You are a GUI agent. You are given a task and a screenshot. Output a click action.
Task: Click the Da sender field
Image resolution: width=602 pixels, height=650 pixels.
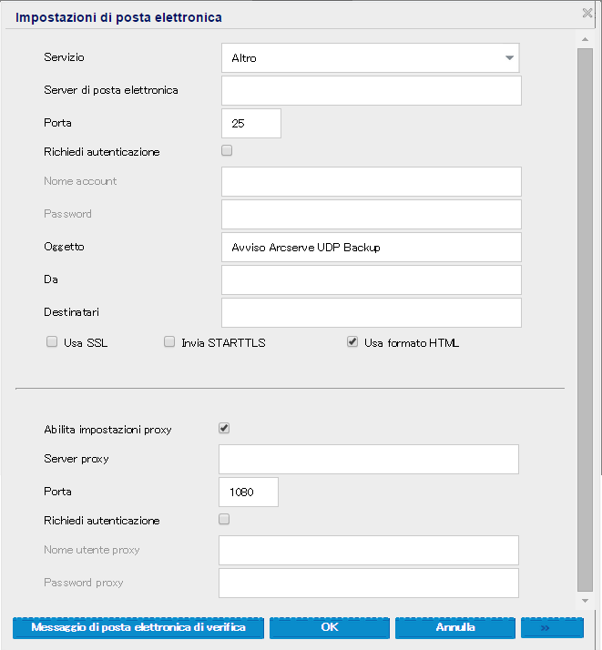pos(371,279)
